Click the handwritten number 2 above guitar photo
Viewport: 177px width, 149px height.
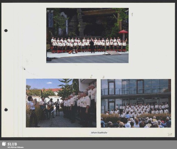(x=91, y=77)
